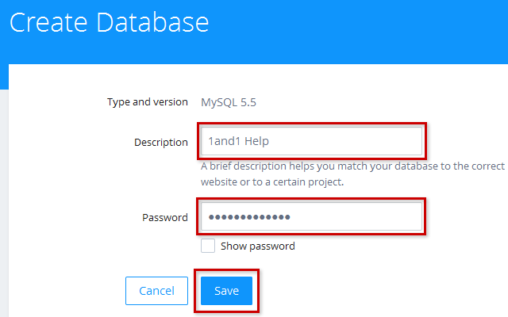508x317 pixels.
Task: Click the word "Database" in page title
Action: pyautogui.click(x=152, y=22)
